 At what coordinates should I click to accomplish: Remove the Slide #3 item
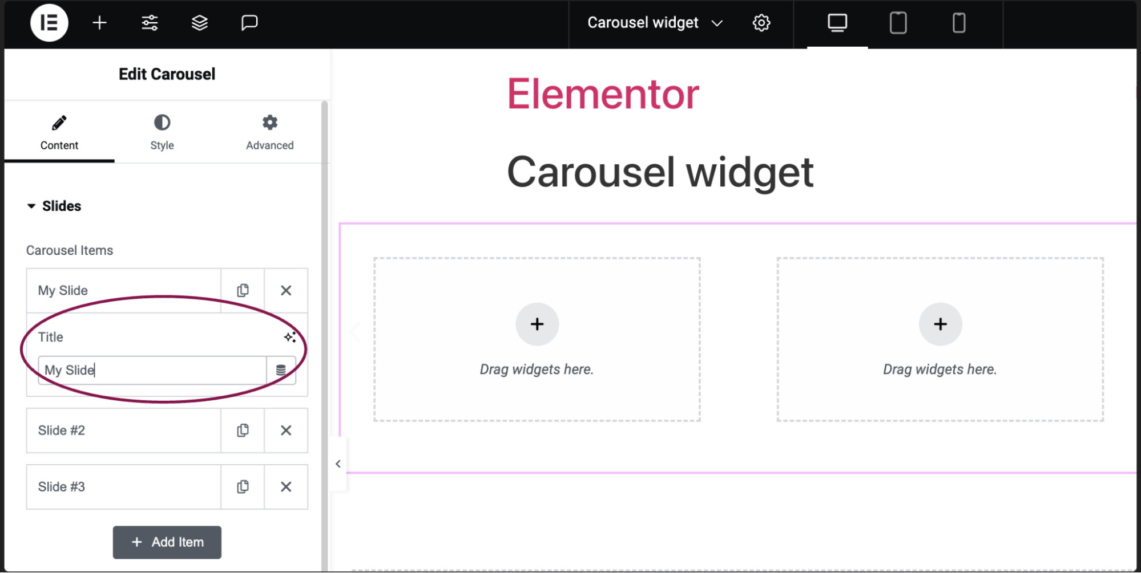pyautogui.click(x=286, y=487)
